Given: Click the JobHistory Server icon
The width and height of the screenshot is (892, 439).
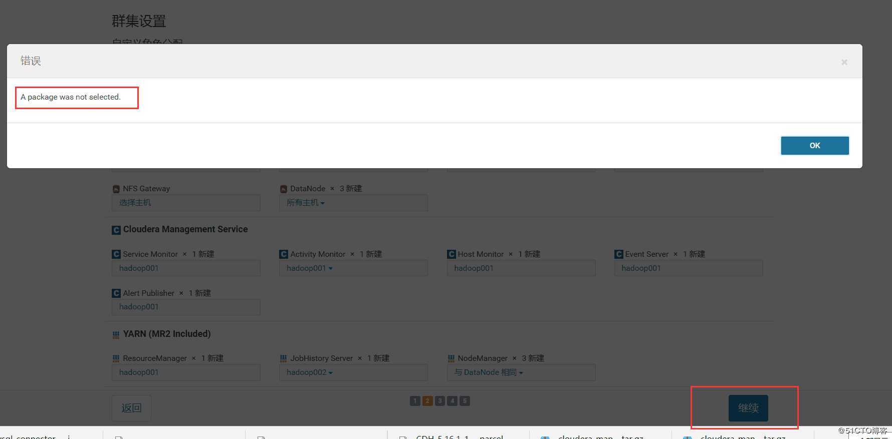Looking at the screenshot, I should coord(284,358).
